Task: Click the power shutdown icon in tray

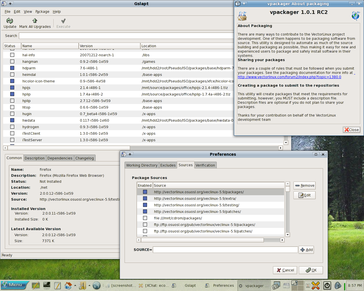Action: (x=327, y=285)
